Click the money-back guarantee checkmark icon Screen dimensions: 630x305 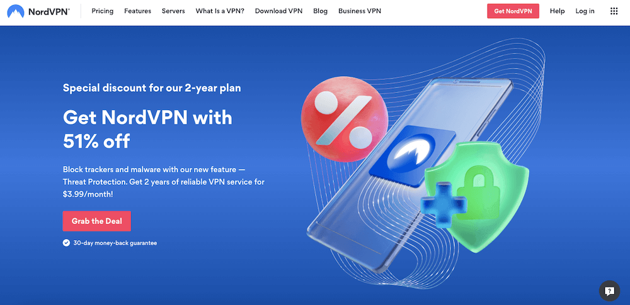pyautogui.click(x=66, y=243)
